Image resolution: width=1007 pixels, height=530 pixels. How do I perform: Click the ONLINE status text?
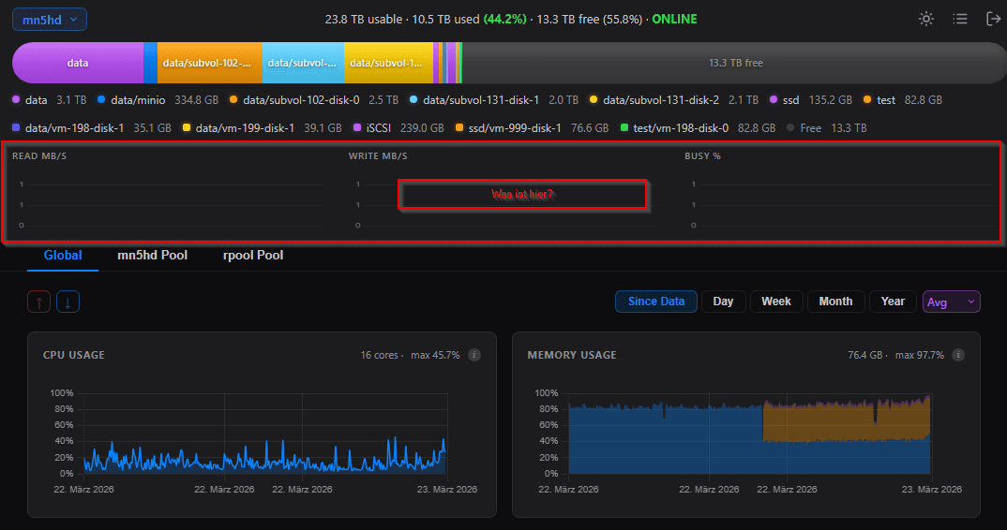[x=674, y=20]
